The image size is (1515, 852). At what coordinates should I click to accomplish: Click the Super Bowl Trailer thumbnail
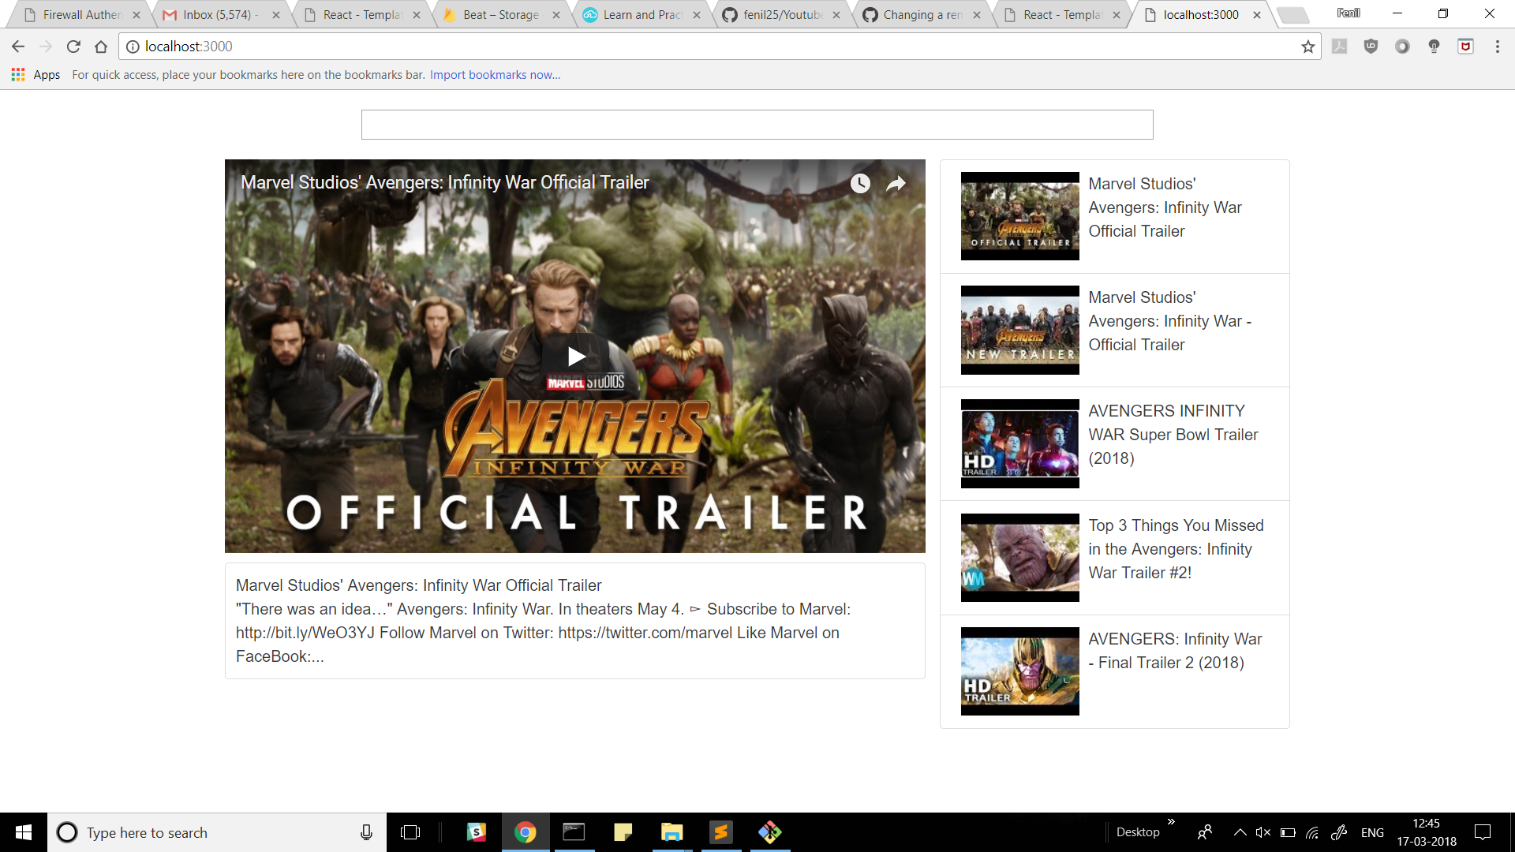tap(1019, 443)
